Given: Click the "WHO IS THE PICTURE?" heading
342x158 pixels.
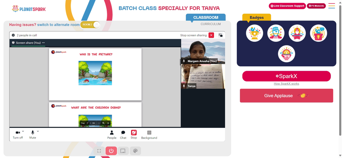Looking at the screenshot, I should (96, 54).
